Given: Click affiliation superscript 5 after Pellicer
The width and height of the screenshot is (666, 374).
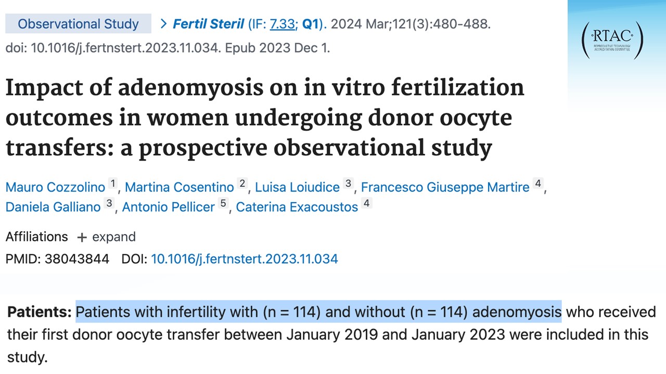Looking at the screenshot, I should (x=223, y=204).
